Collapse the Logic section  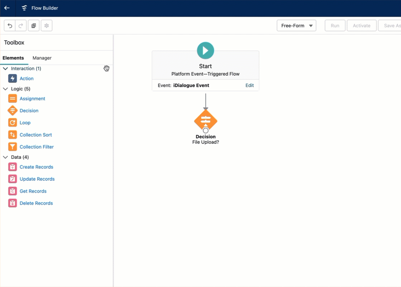click(x=5, y=89)
